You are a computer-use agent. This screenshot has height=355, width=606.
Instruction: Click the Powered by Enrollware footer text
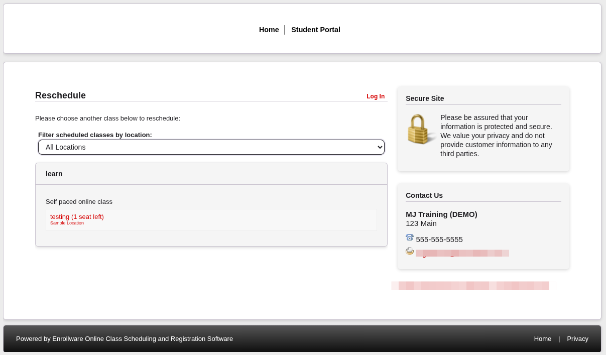pyautogui.click(x=125, y=339)
